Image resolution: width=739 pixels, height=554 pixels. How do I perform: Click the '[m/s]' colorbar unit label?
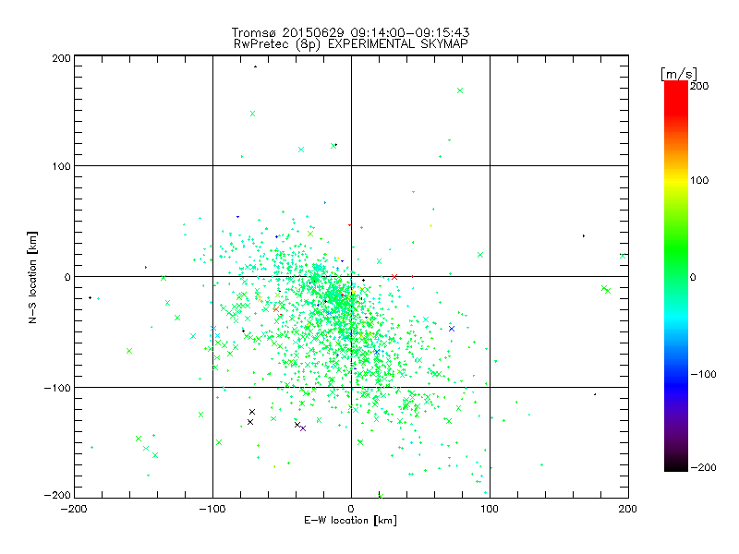[679, 74]
